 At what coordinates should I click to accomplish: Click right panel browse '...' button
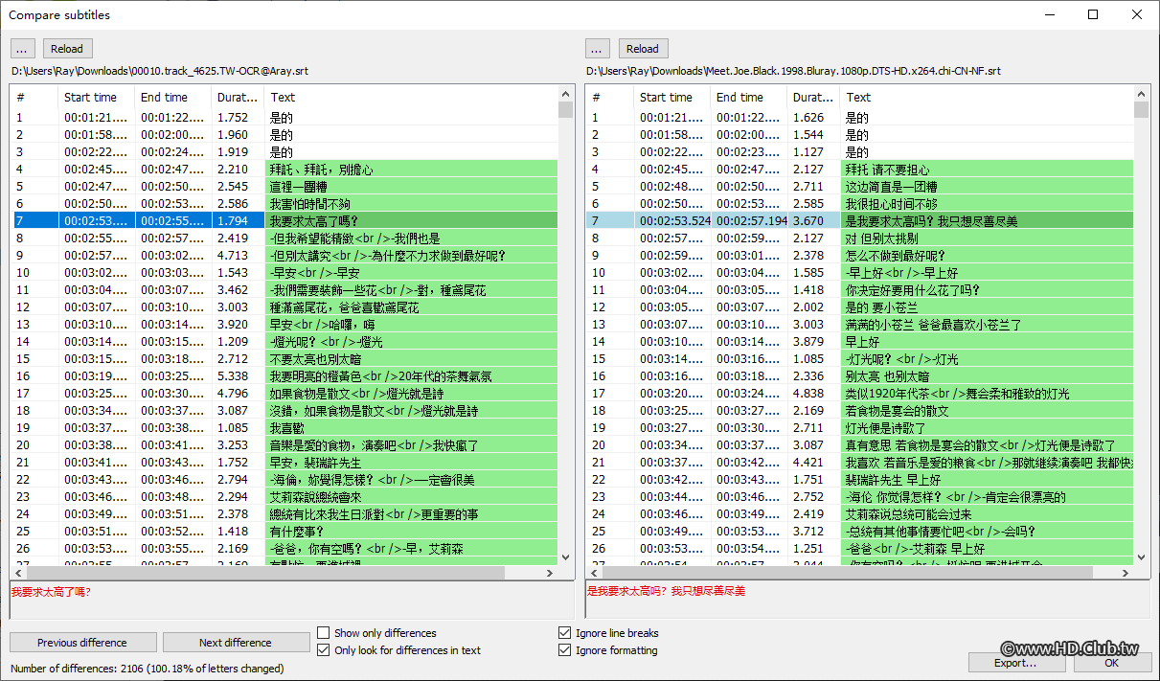pos(599,49)
